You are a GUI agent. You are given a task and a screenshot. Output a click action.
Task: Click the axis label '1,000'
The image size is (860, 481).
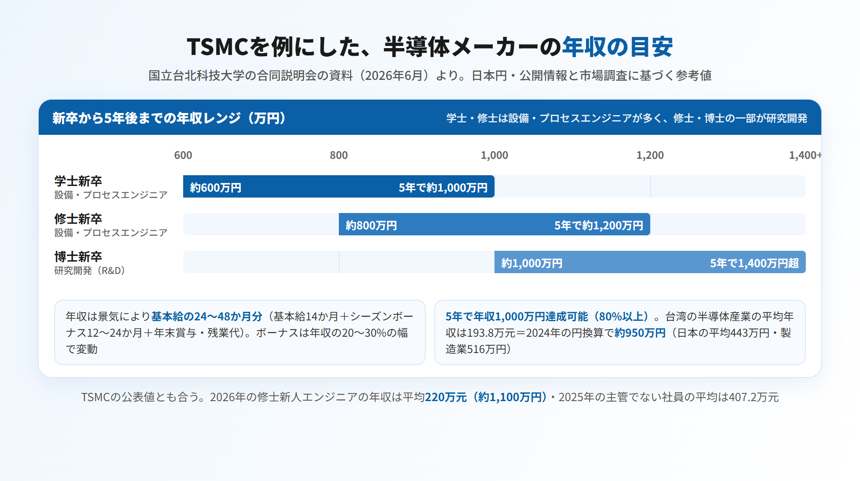tap(494, 155)
